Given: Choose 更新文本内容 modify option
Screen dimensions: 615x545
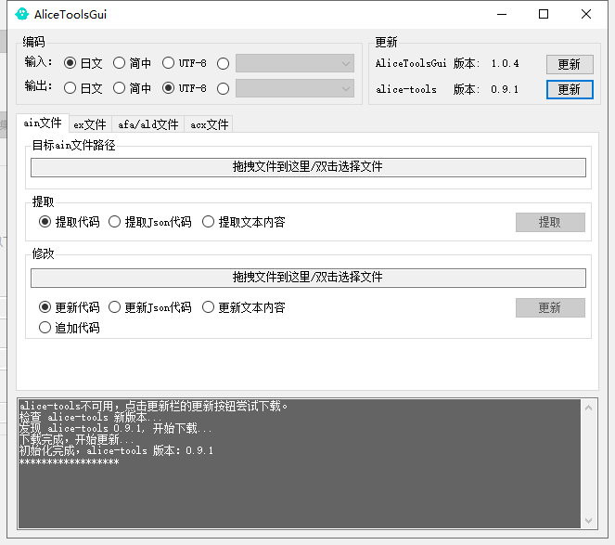Looking at the screenshot, I should point(244,307).
